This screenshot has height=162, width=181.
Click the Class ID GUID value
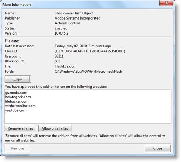90,51
